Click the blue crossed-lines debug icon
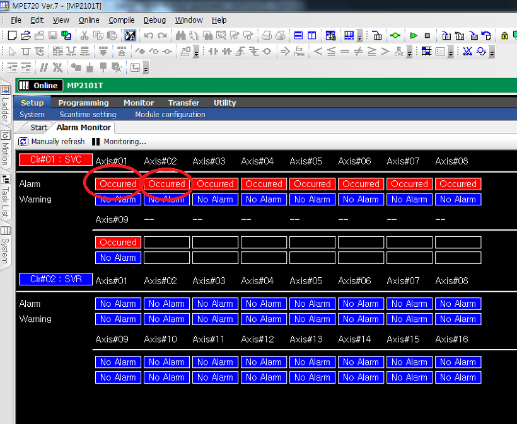 [x=468, y=52]
